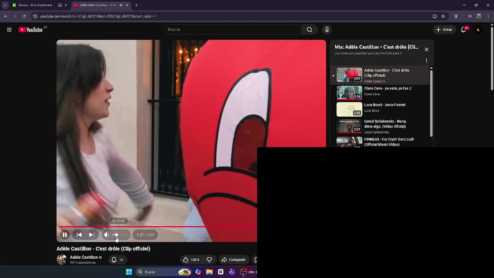The height and width of the screenshot is (278, 494).
Task: Open OBS from the taskbar
Action: 244,272
